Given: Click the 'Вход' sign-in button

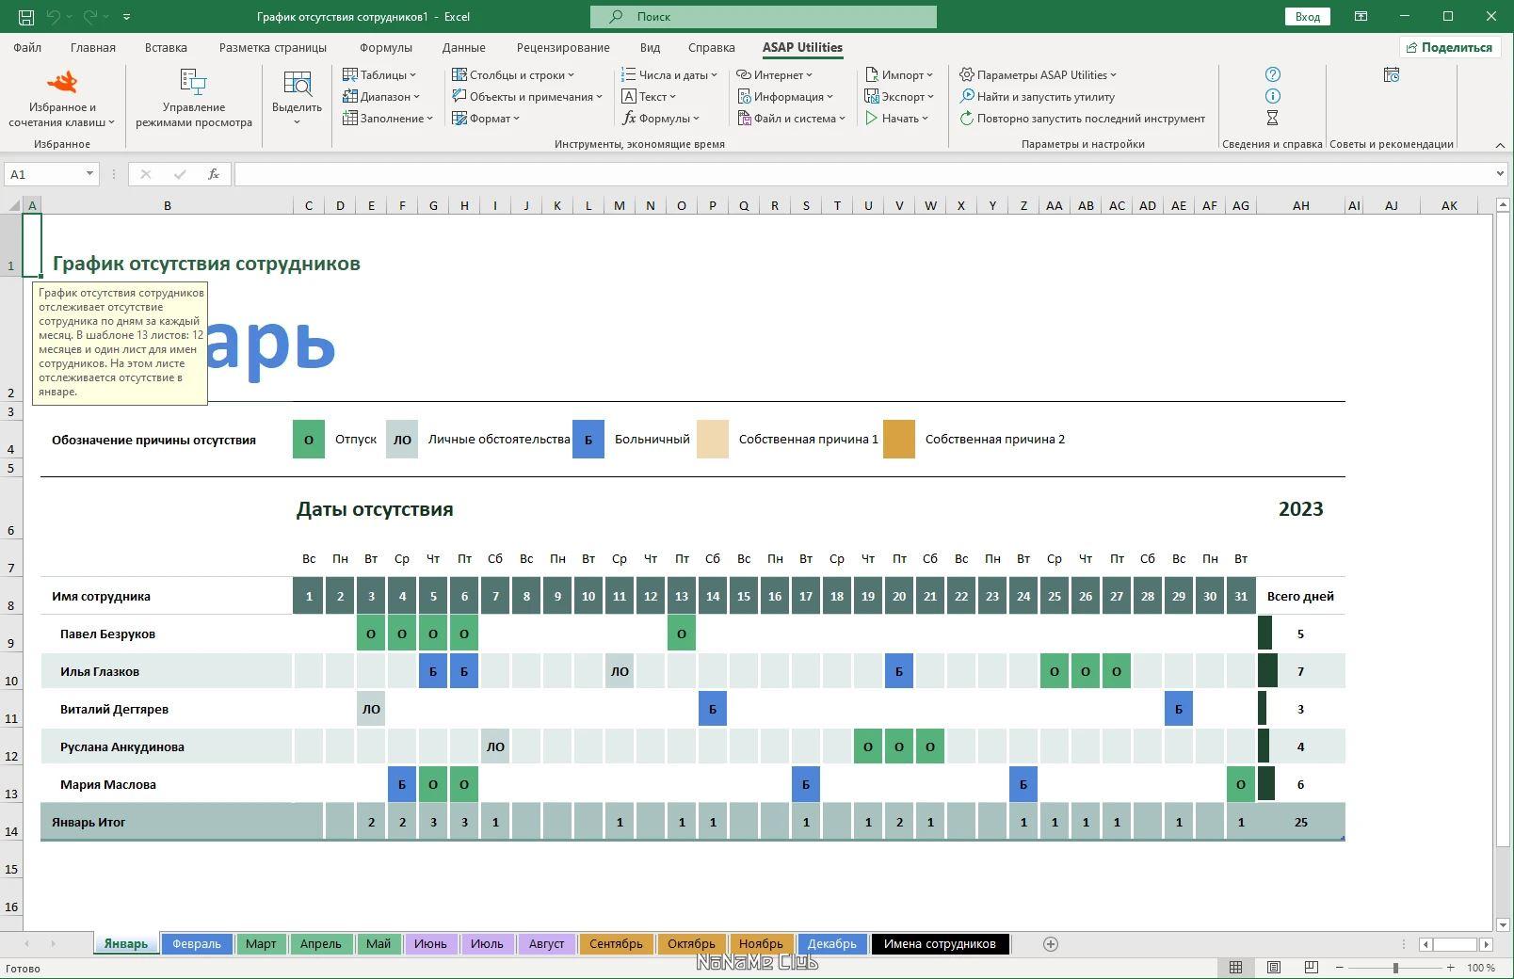Looking at the screenshot, I should click(x=1308, y=16).
